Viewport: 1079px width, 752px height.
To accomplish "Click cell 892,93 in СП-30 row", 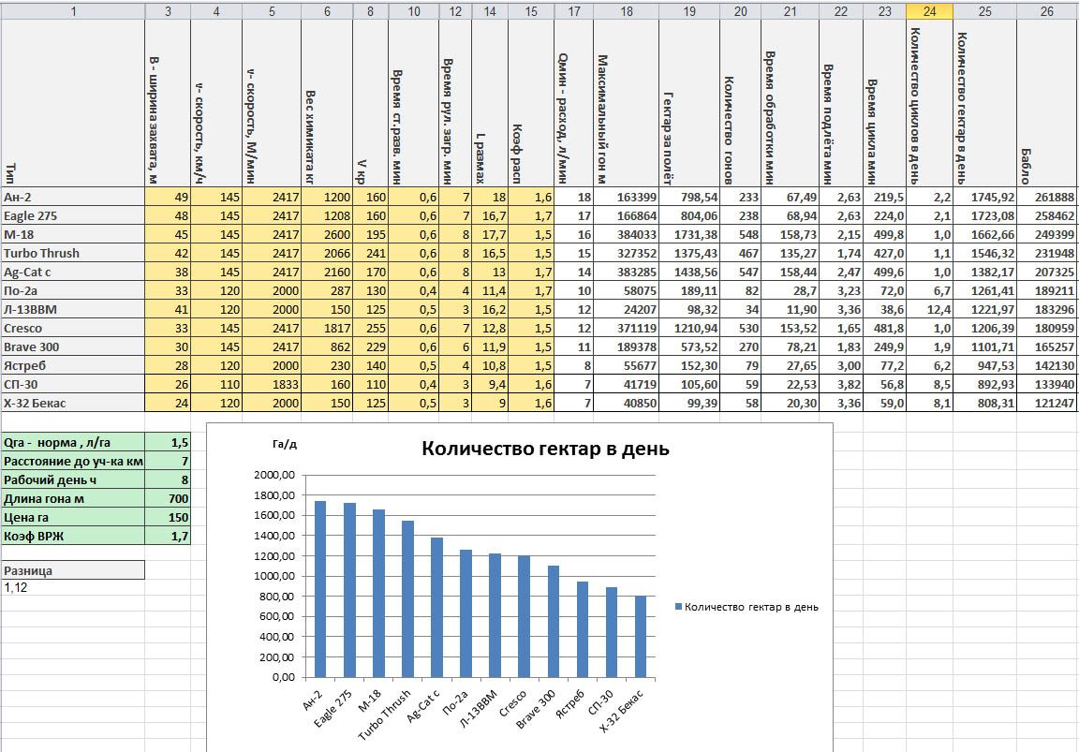I will [984, 385].
